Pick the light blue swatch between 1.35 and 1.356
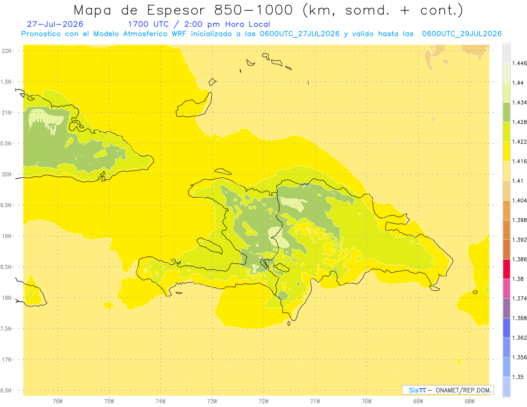Viewport: 527px width, 407px height. click(506, 367)
